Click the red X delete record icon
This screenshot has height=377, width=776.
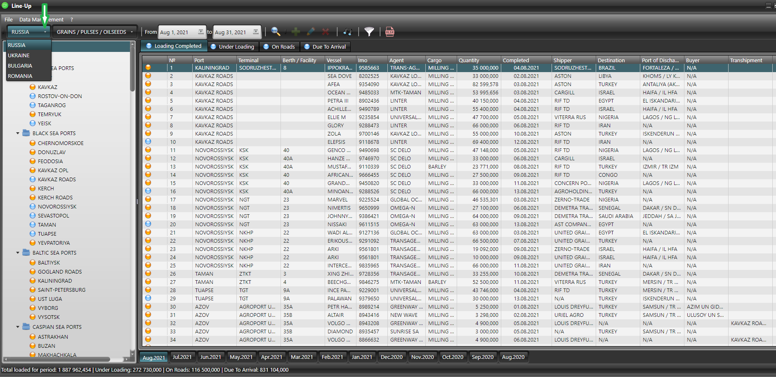pyautogui.click(x=325, y=32)
